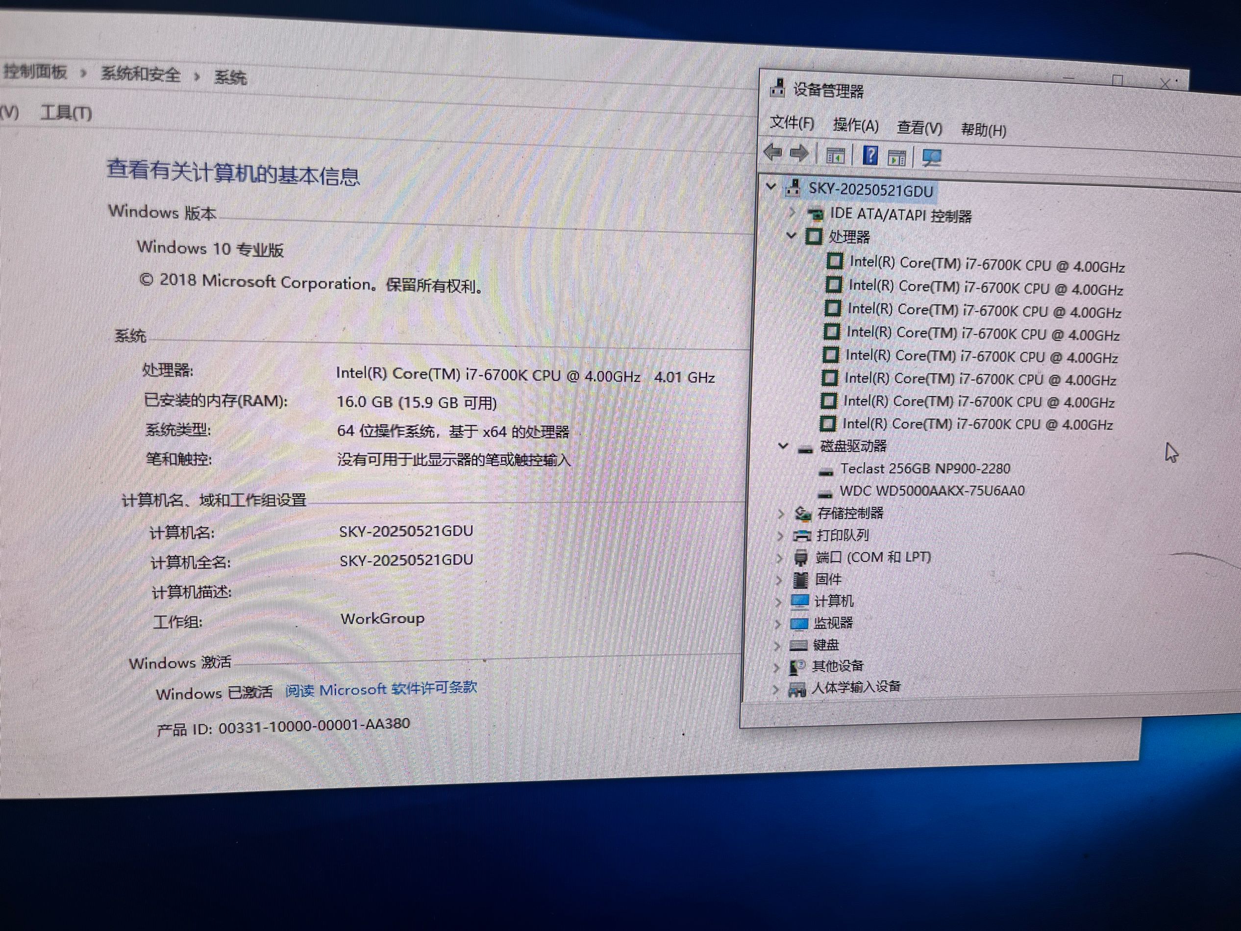This screenshot has width=1241, height=931.
Task: Select the first i7-6700K processor entry
Action: 987,264
